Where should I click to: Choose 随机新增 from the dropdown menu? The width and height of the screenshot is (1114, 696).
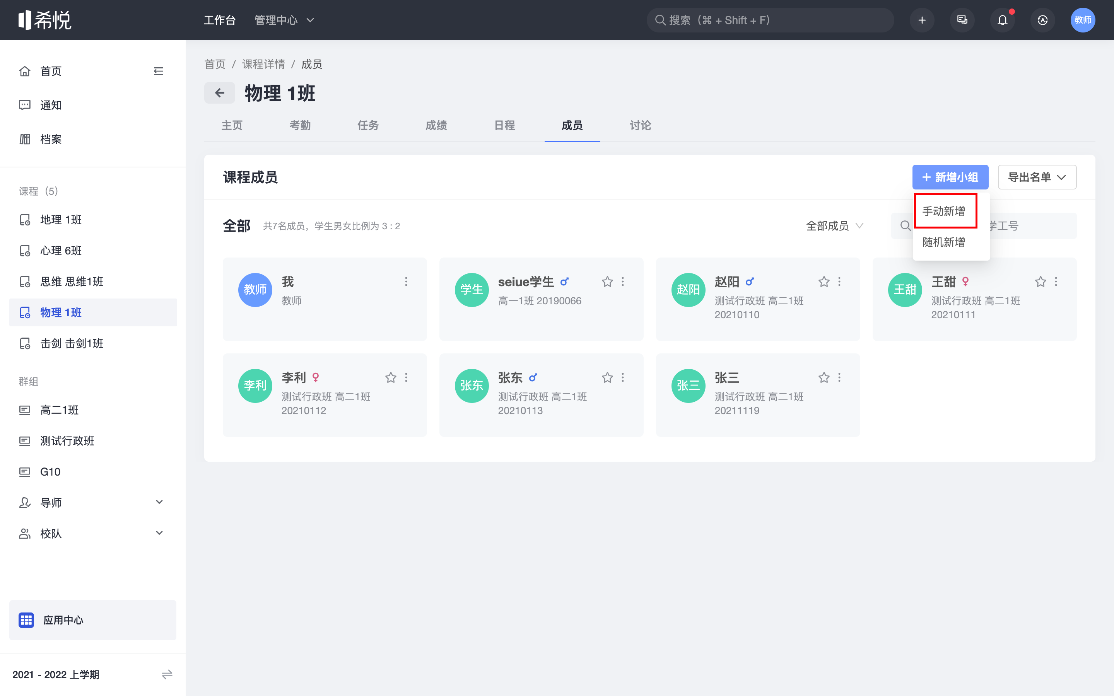point(944,242)
